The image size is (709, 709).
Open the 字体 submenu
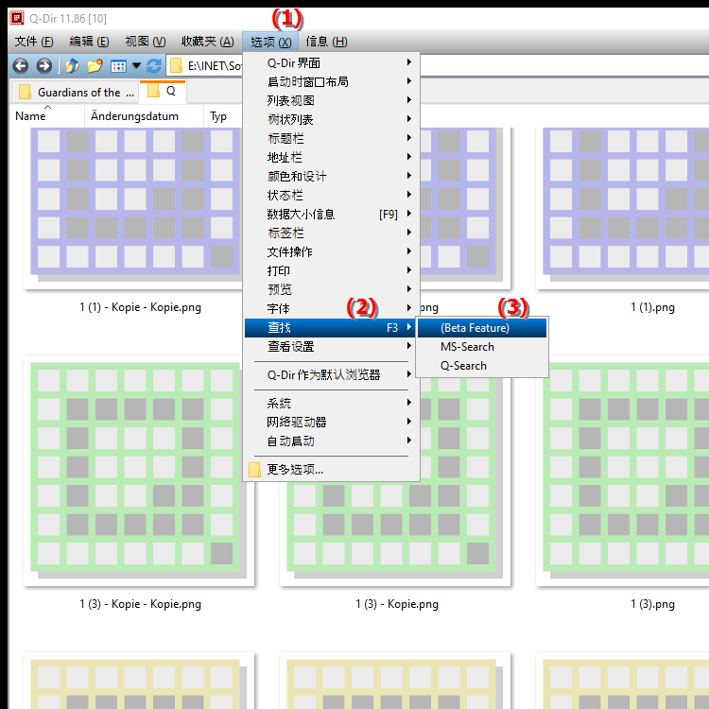tap(331, 308)
